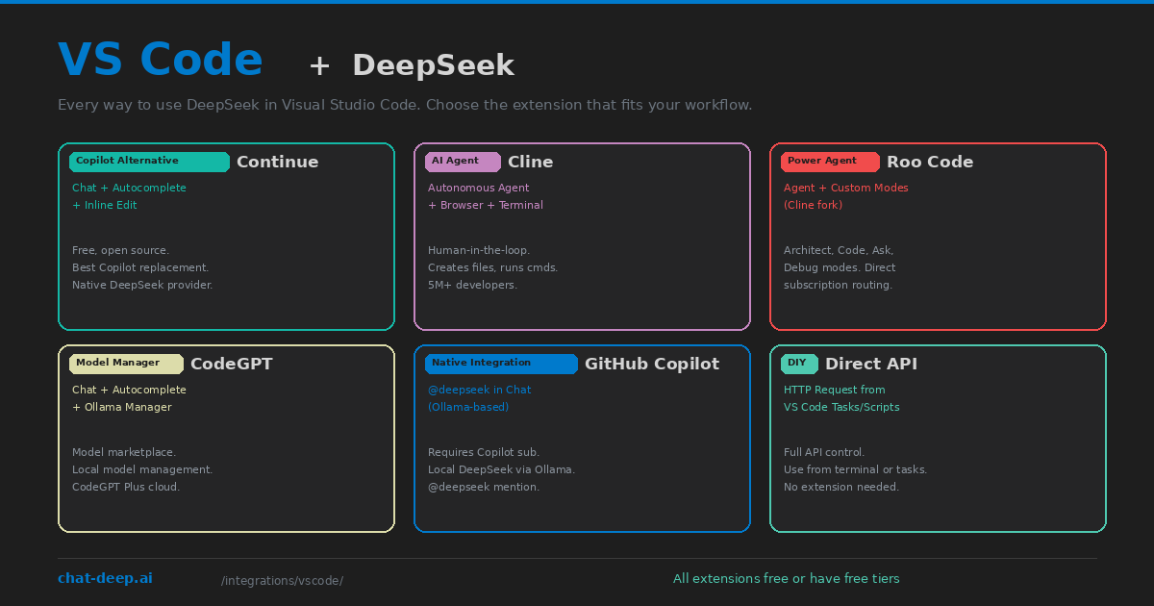Select the Direct API card
This screenshot has height=606, width=1154.
(x=938, y=438)
